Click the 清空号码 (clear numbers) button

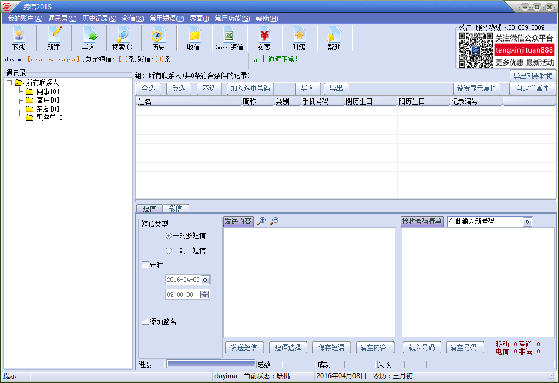(465, 347)
